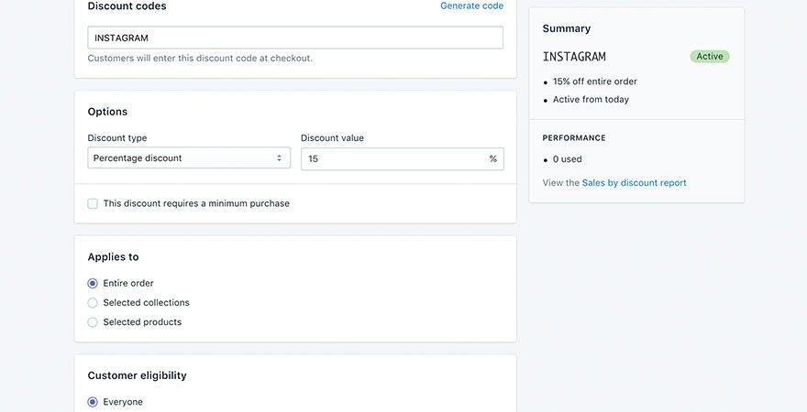This screenshot has height=412, width=807.
Task: Enable the minimum purchase requirement checkbox
Action: coord(93,203)
